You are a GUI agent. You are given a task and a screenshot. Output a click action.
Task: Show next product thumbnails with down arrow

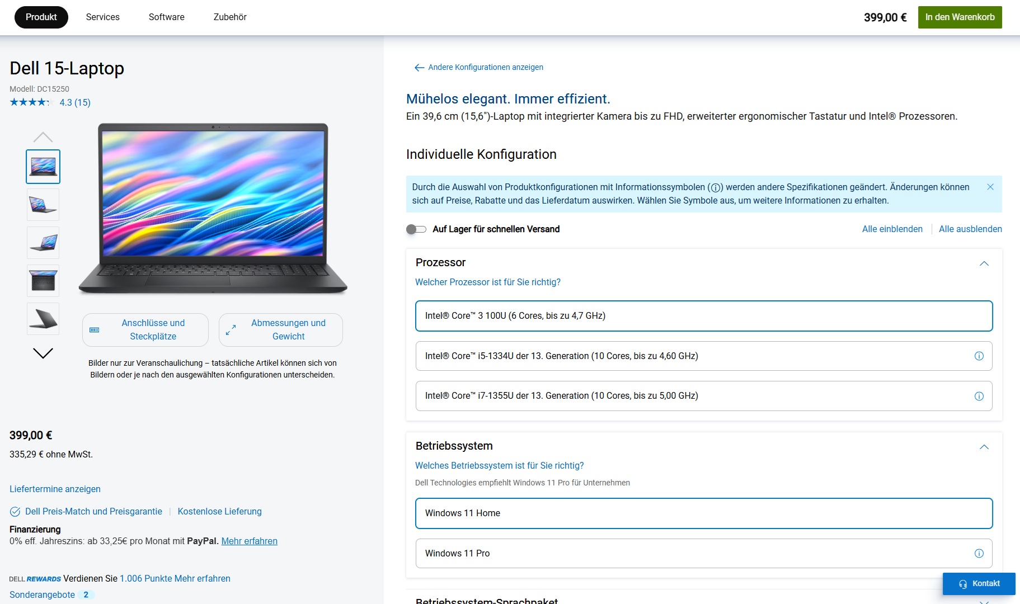click(43, 353)
